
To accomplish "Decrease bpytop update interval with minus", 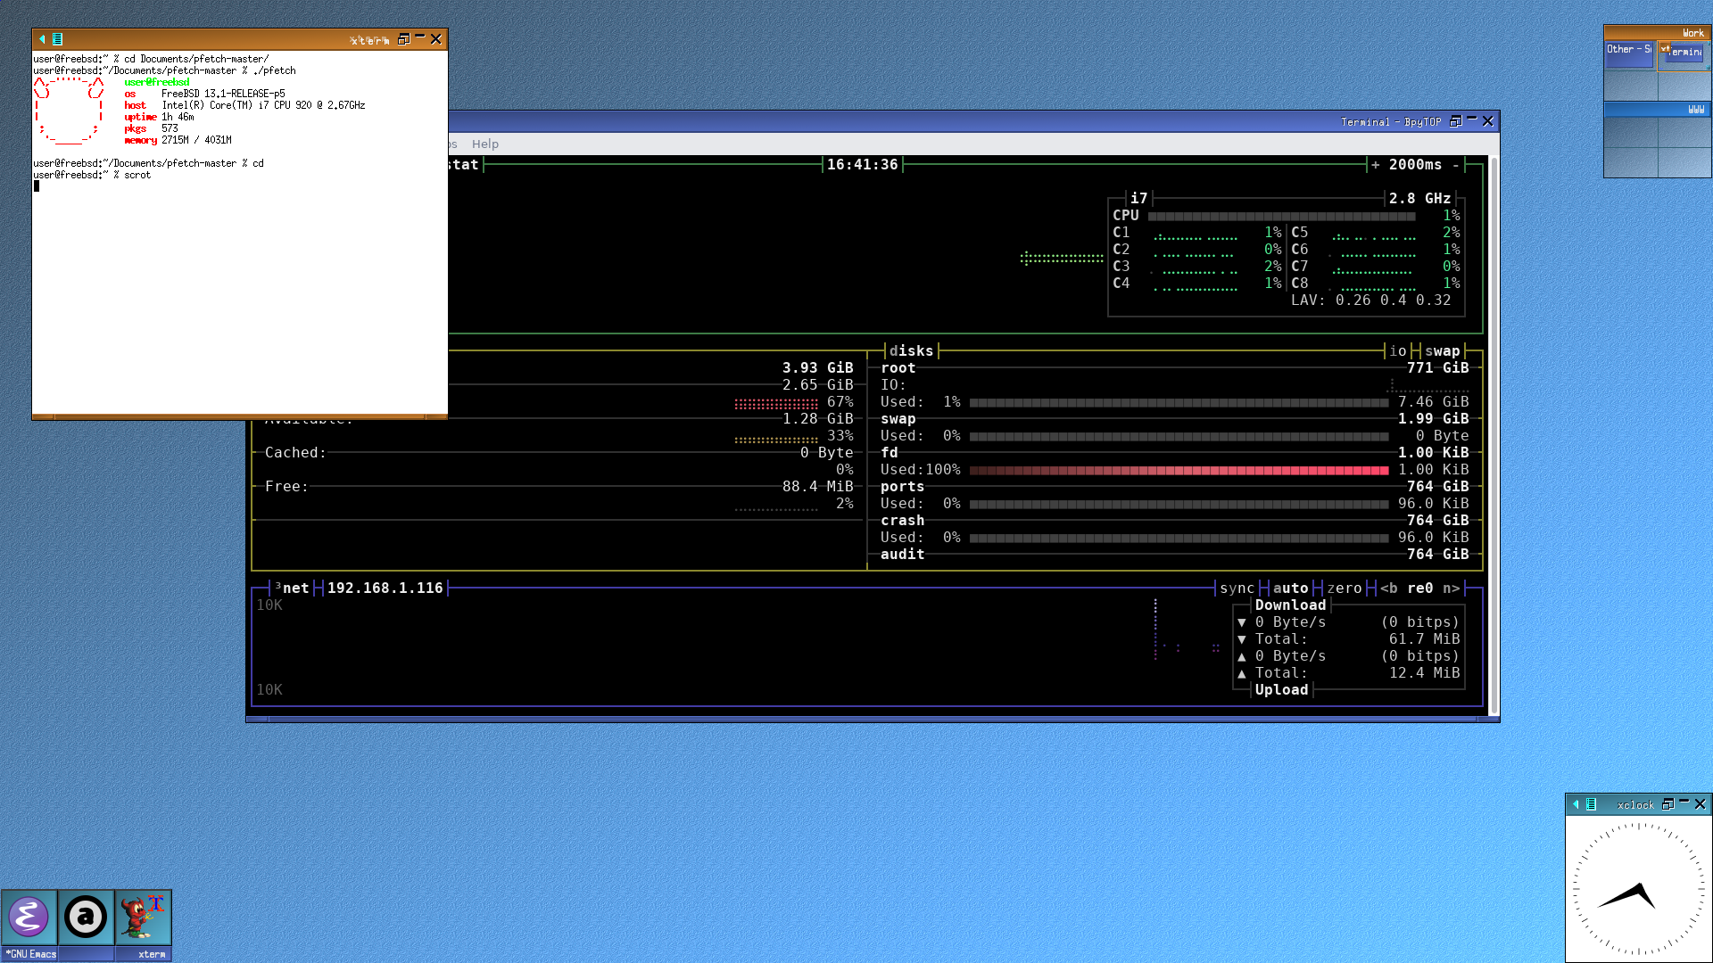I will [1455, 165].
